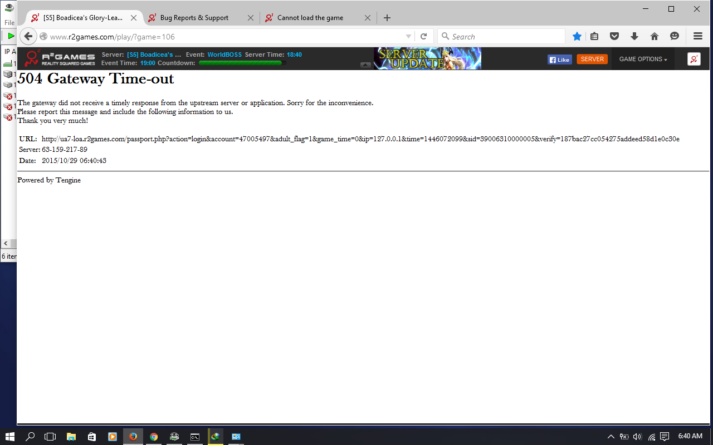Click the orange SERVER button
Viewport: 713px width, 445px height.
point(592,59)
